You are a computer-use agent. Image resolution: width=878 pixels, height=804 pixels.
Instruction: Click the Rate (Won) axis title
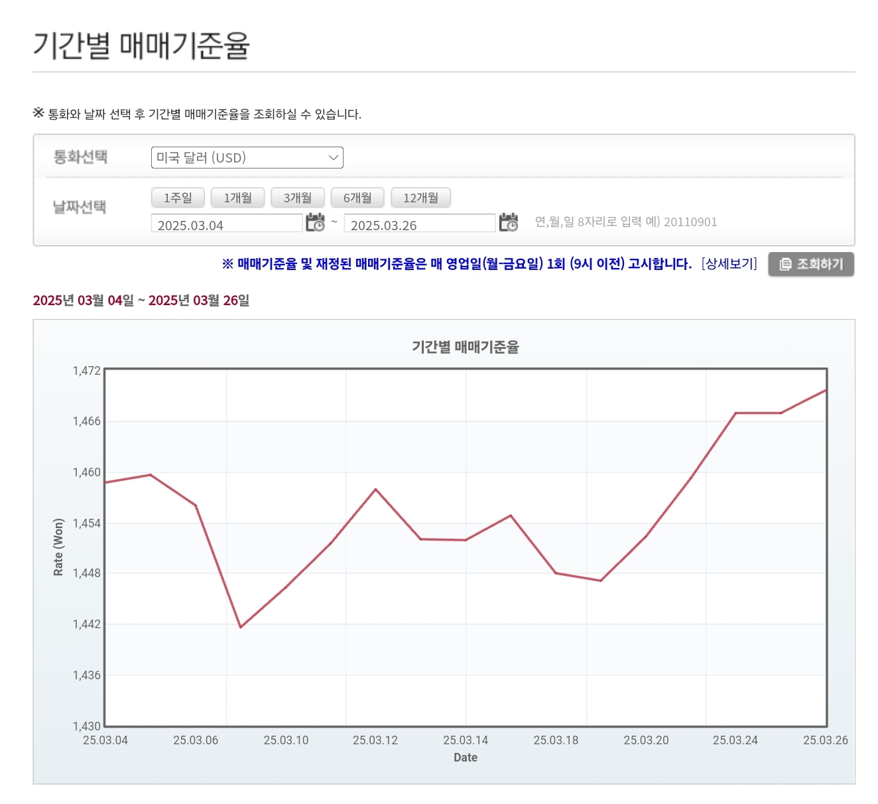coord(58,547)
